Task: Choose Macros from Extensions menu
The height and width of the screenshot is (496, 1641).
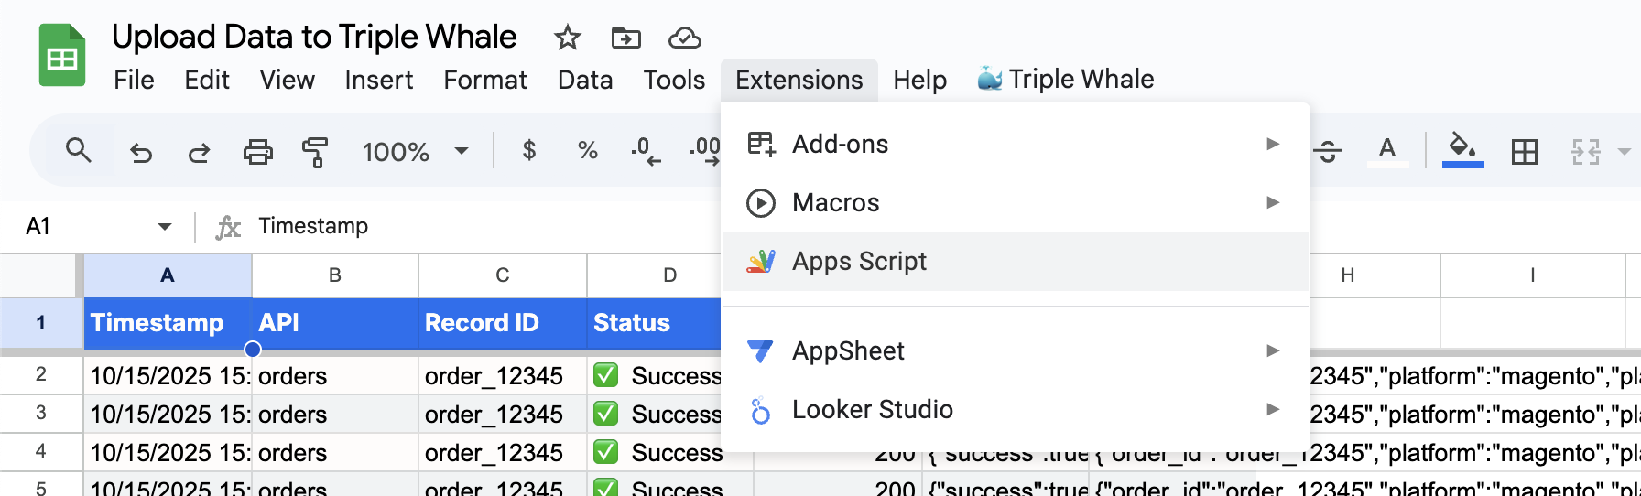Action: tap(1016, 202)
